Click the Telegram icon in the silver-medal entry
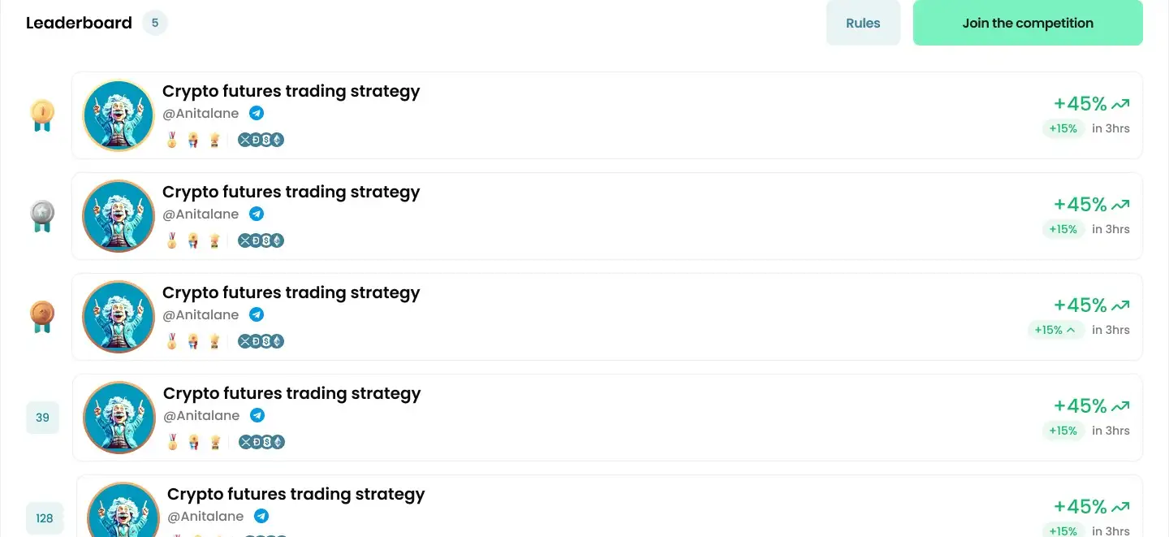Screen dimensions: 1169x537 [257, 214]
